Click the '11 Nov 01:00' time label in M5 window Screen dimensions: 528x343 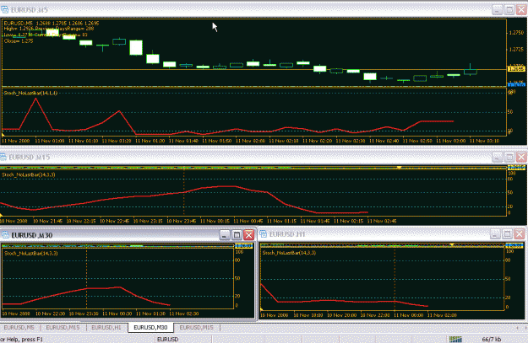tap(50, 141)
